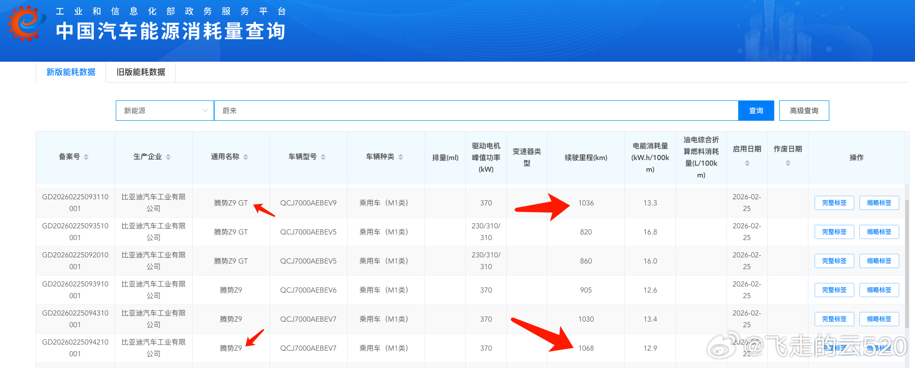Select record number GD20260225094310 001

click(x=75, y=319)
